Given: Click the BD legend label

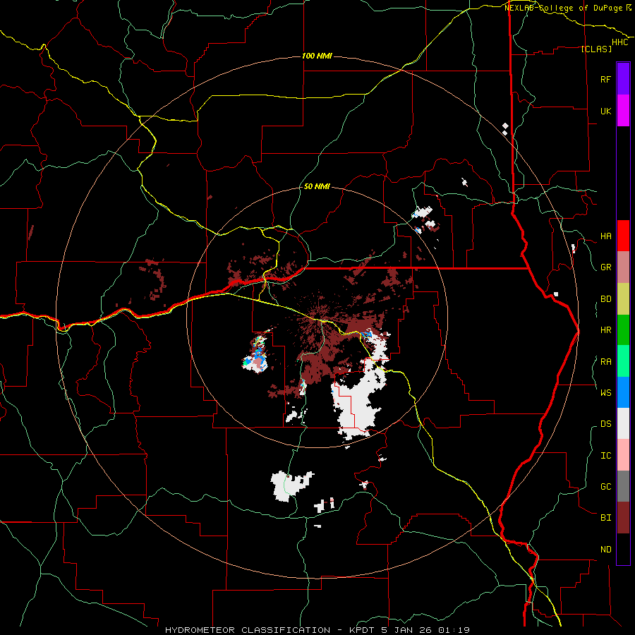Looking at the screenshot, I should coord(605,299).
